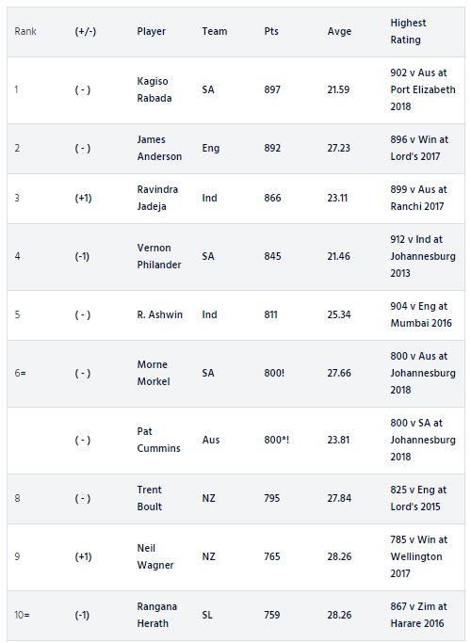Select the R. Ashwin entry
This screenshot has width=471, height=643.
[160, 314]
